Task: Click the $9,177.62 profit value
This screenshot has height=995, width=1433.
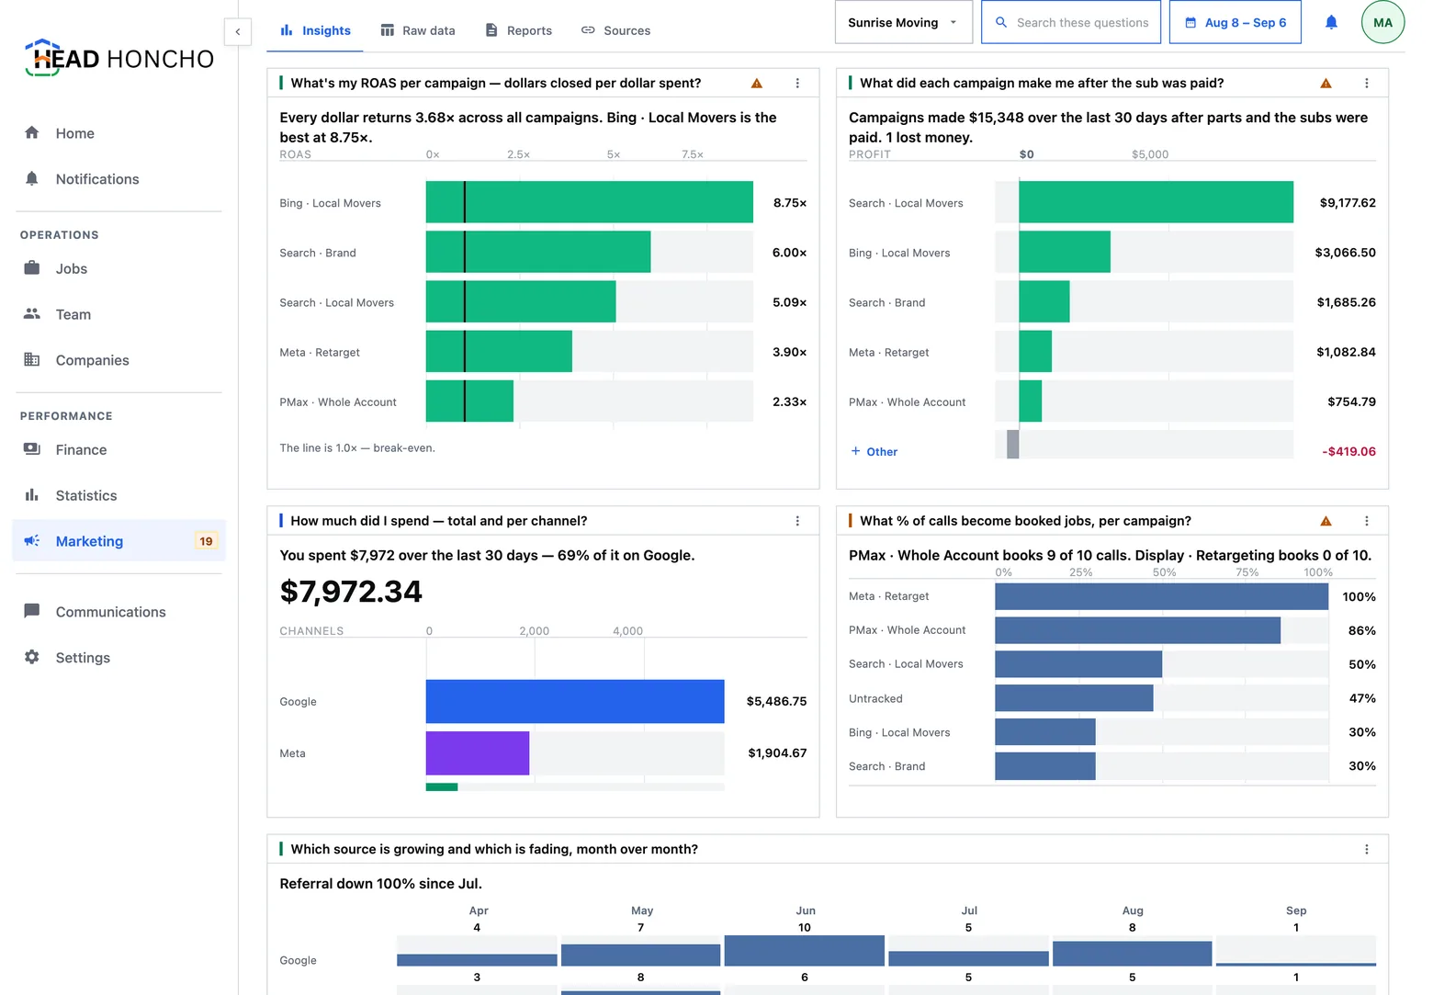Action: point(1348,203)
